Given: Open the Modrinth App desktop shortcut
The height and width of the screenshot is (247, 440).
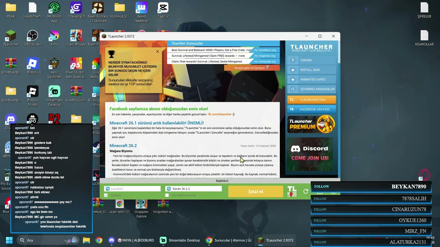Looking at the screenshot, I should (x=54, y=12).
